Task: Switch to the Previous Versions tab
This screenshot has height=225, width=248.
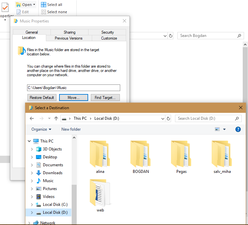Action: (x=69, y=38)
